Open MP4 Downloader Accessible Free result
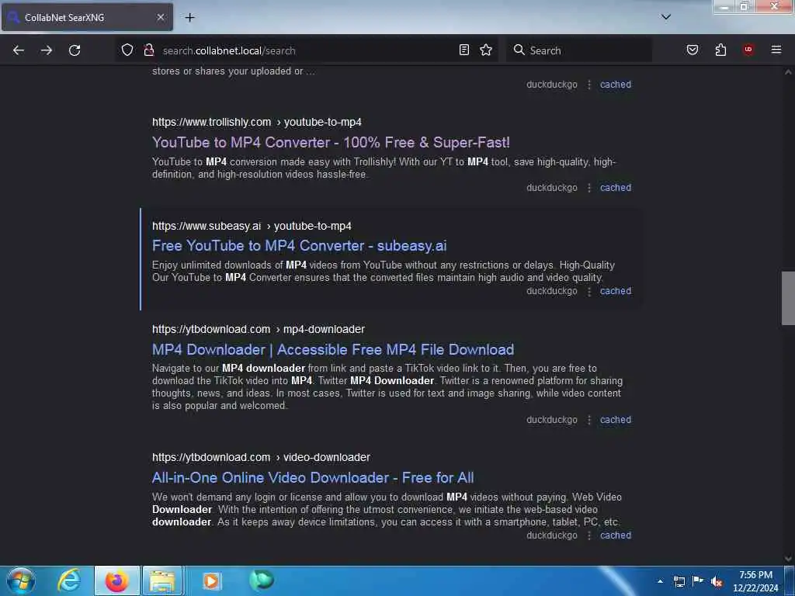This screenshot has width=795, height=596. click(333, 350)
